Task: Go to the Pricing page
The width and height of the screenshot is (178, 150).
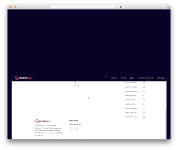Action: 123,78
